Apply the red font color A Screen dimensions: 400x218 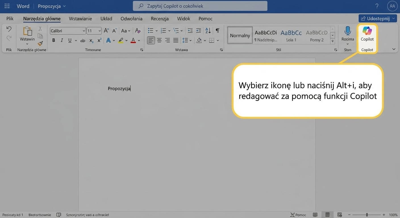pyautogui.click(x=133, y=40)
